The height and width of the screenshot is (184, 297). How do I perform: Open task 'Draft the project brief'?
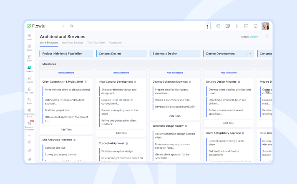(58, 110)
